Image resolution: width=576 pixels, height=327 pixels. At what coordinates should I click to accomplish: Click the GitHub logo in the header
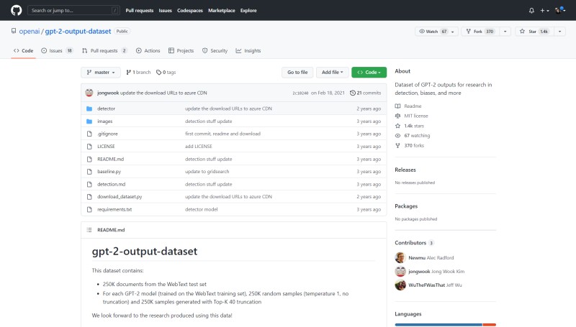[16, 10]
